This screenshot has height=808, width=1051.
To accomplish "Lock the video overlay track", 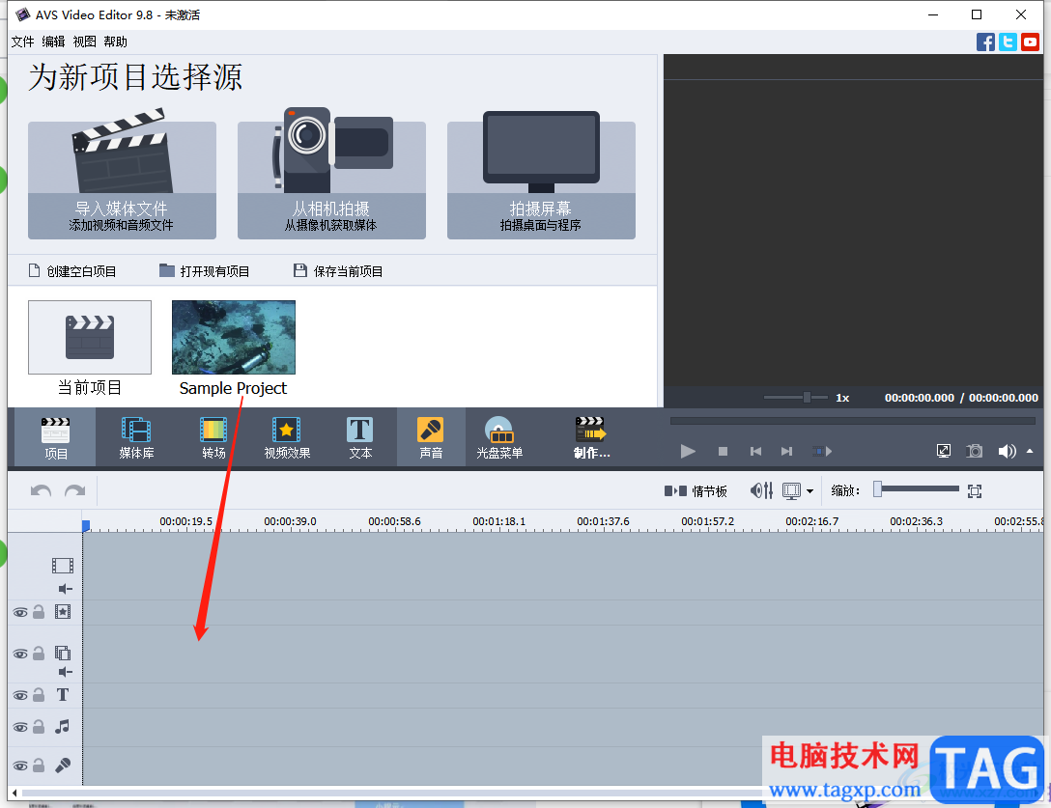I will (39, 654).
